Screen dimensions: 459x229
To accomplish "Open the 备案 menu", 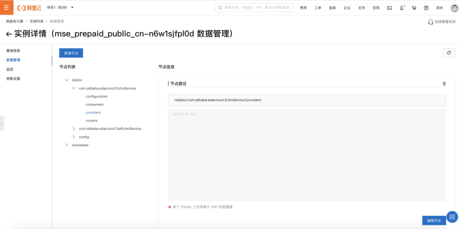I will 332,8.
